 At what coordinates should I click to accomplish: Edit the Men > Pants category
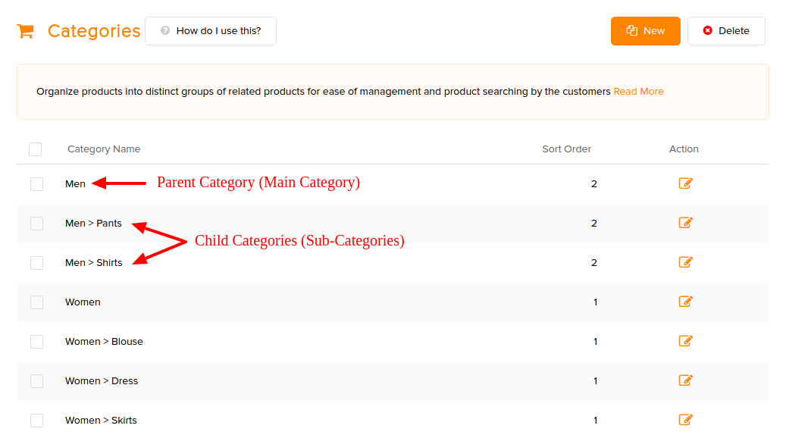[x=685, y=223]
